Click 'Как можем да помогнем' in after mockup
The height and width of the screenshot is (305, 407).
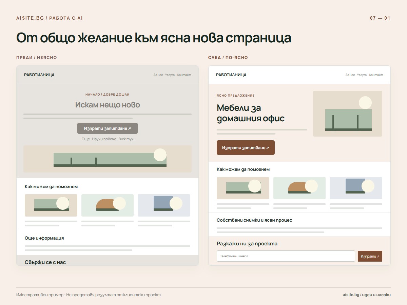(243, 169)
